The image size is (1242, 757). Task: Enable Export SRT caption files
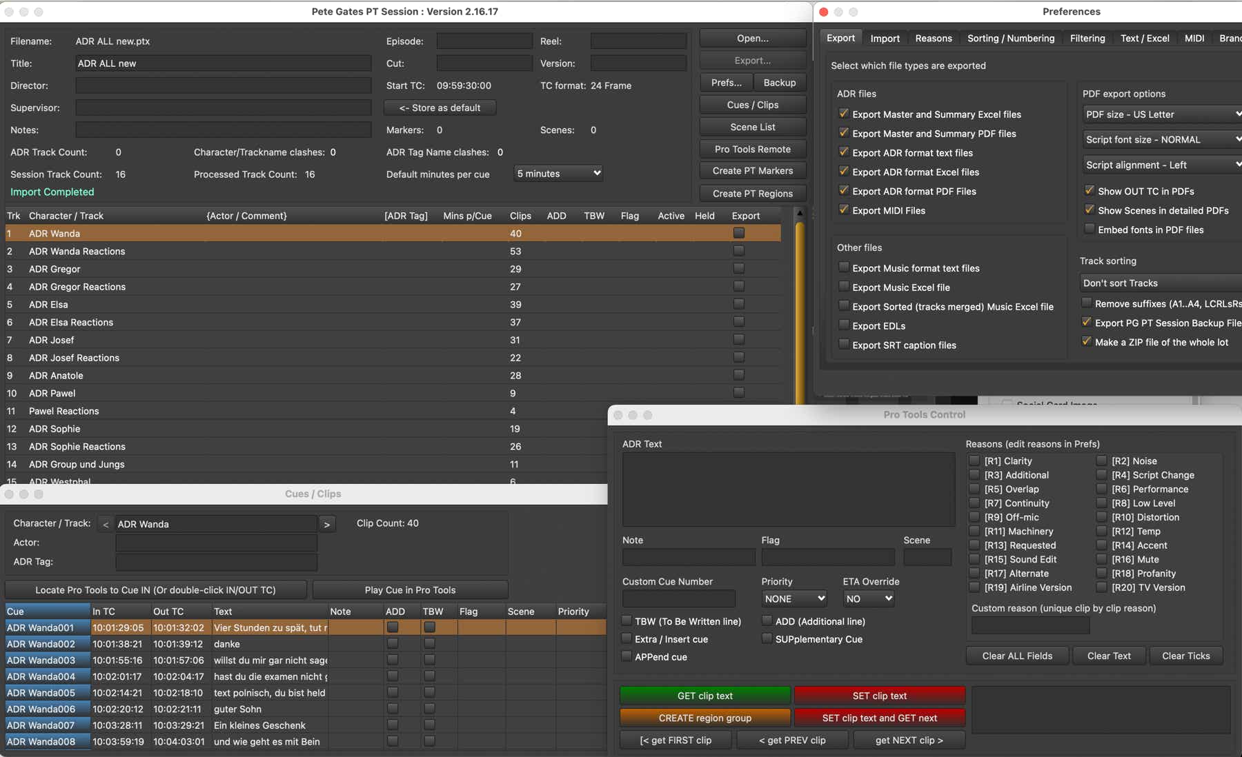[843, 345]
